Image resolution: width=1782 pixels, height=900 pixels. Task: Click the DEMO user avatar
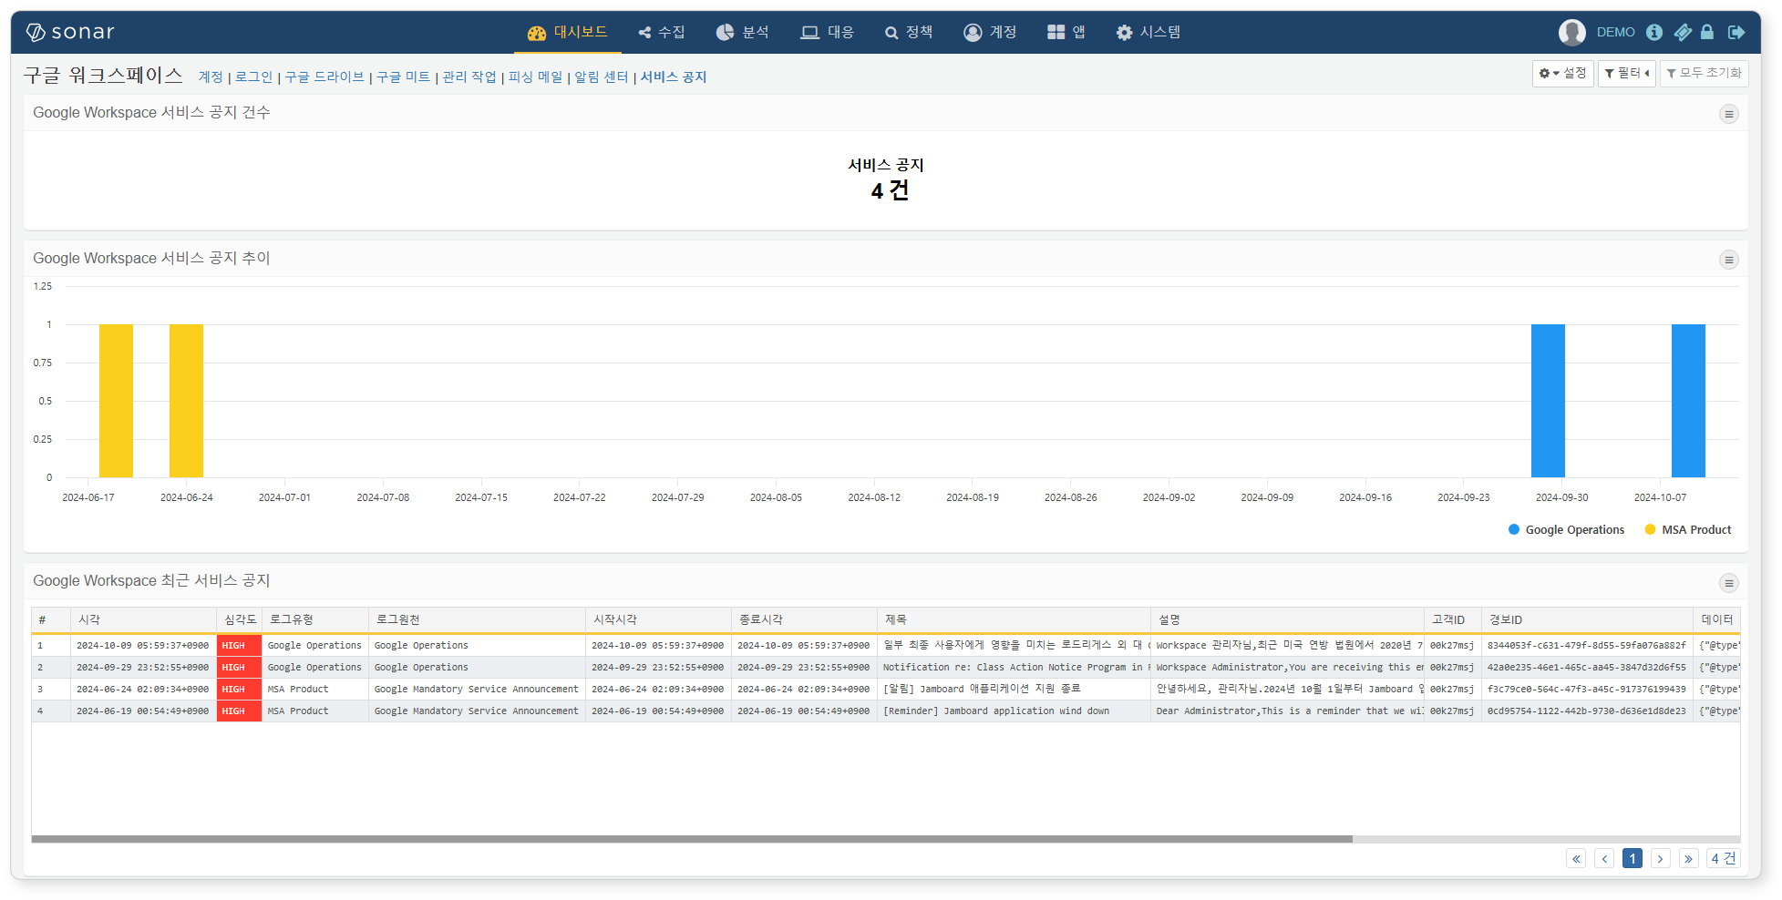coord(1571,32)
